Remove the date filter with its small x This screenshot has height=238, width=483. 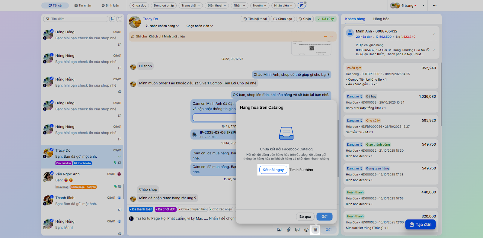pos(305,3)
